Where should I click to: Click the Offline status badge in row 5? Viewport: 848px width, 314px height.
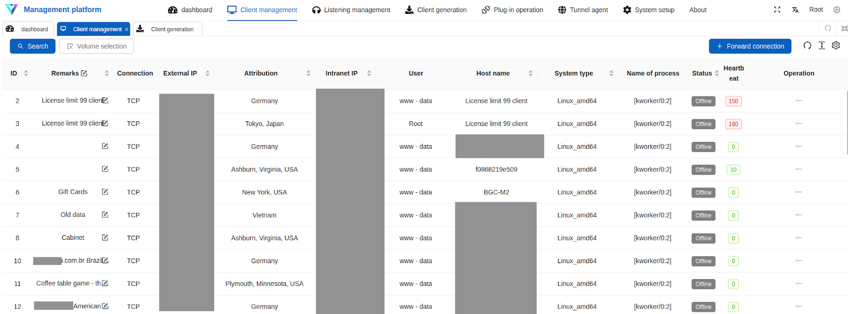click(703, 169)
